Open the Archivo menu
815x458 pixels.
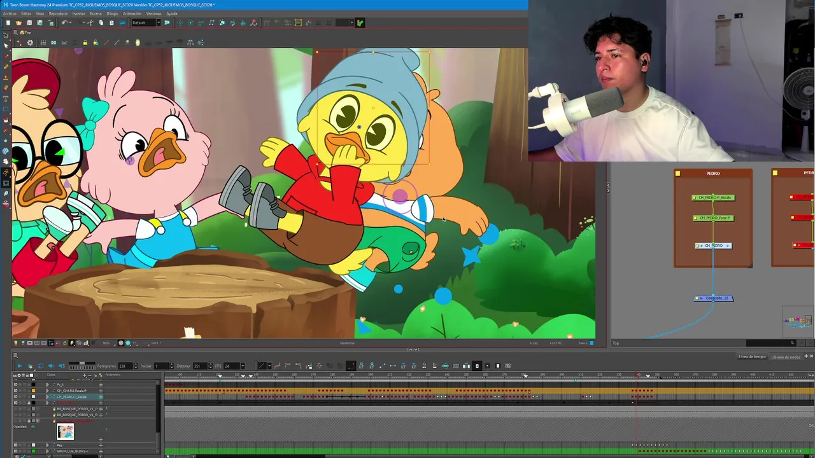click(10, 13)
